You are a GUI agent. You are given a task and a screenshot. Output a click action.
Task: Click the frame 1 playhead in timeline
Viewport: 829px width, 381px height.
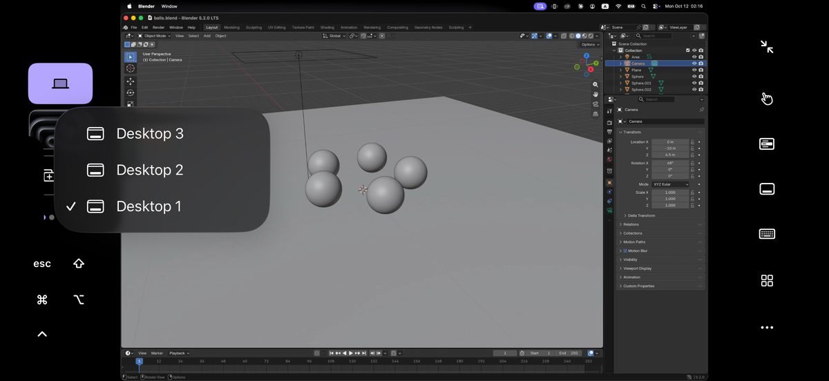click(x=139, y=361)
